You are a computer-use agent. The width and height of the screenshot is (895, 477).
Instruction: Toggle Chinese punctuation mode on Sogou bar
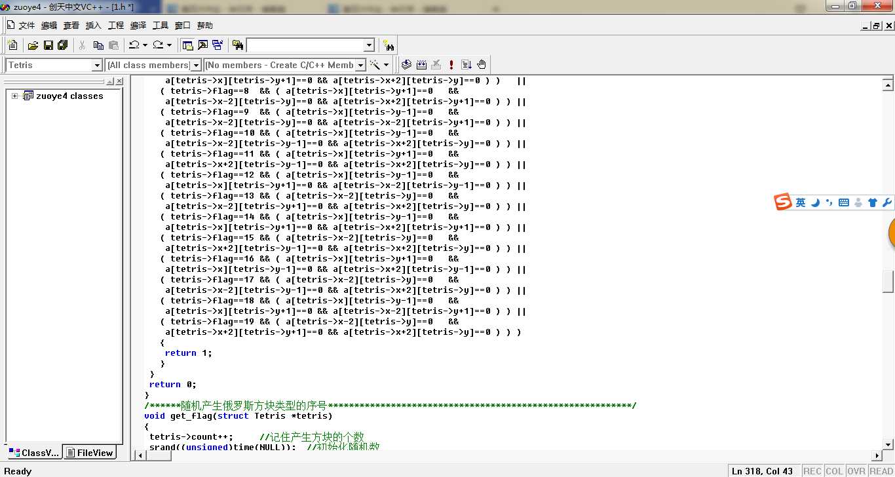(x=829, y=203)
